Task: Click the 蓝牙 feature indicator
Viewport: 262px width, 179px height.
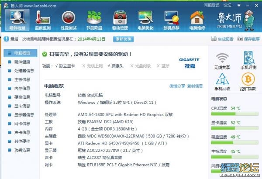Action: pos(163,66)
